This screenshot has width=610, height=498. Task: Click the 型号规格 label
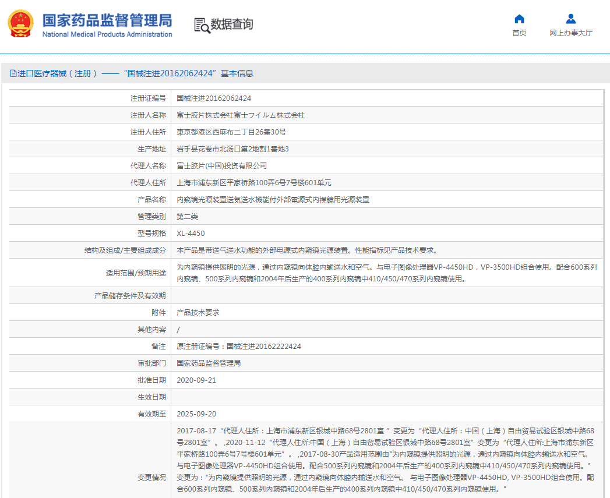(151, 234)
